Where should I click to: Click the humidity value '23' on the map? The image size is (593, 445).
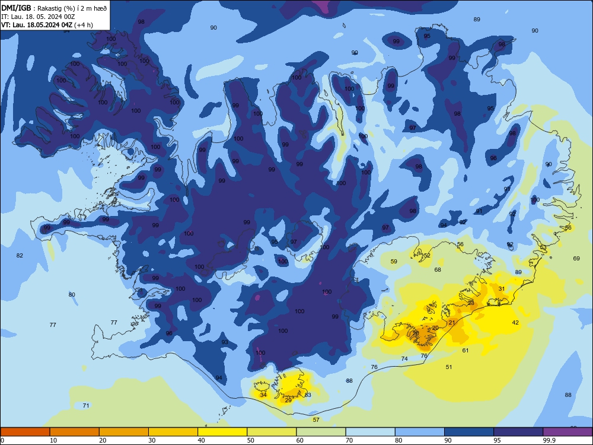point(471,303)
